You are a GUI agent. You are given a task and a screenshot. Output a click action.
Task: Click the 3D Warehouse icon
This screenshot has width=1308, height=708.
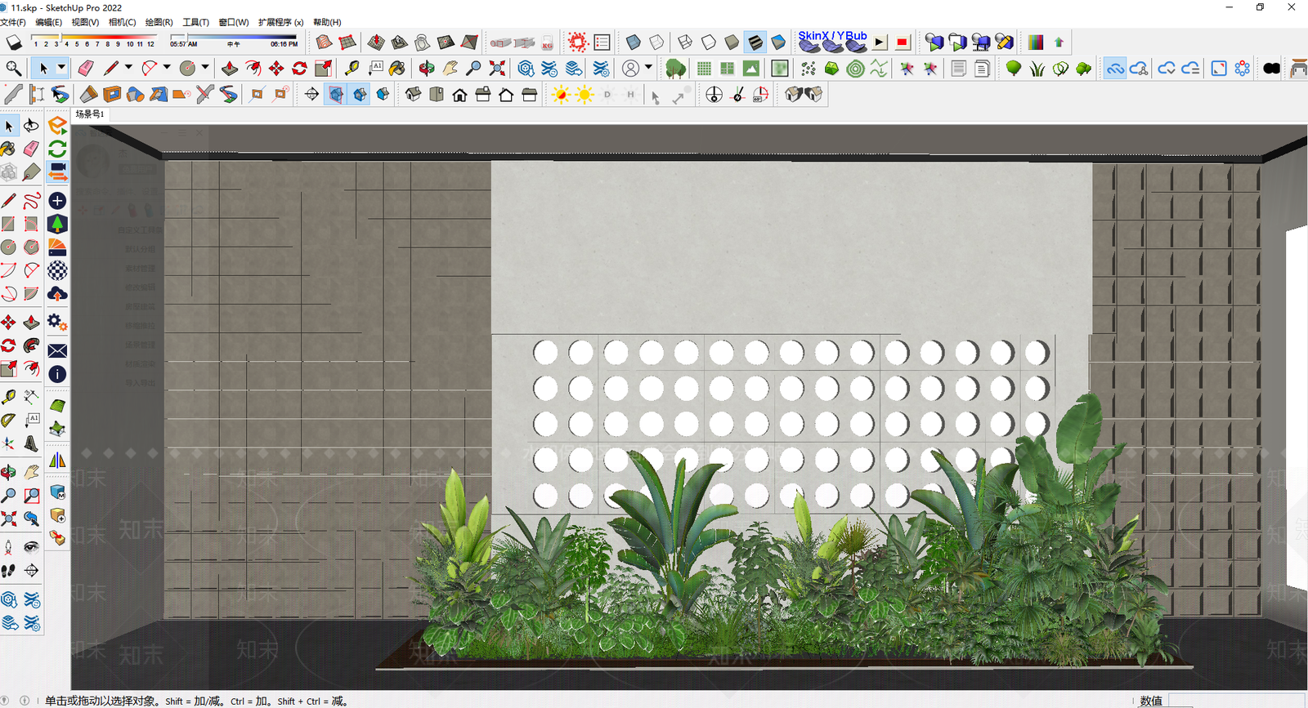tap(526, 69)
